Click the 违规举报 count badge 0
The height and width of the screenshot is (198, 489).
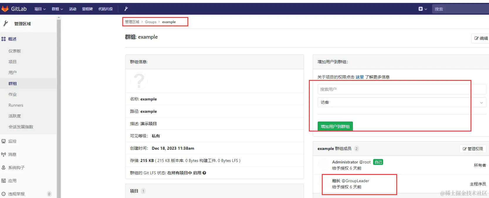tap(49, 194)
